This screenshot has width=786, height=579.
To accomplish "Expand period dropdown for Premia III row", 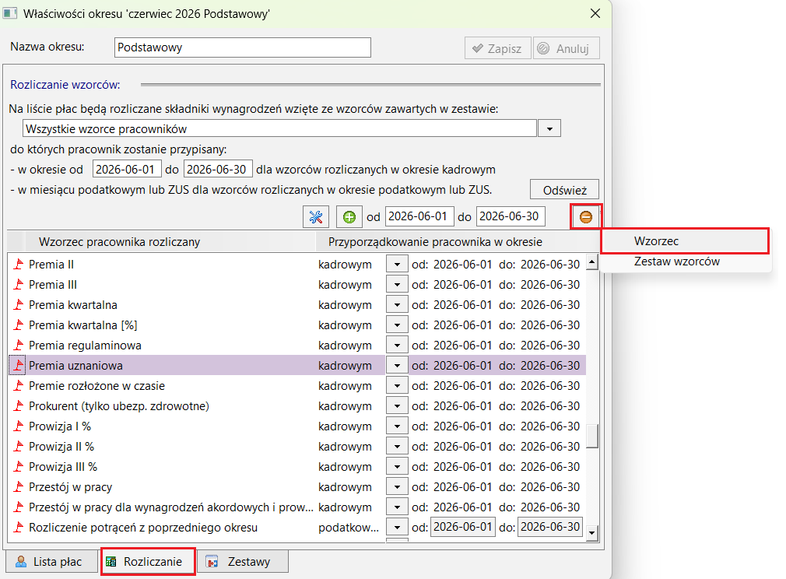I will 397,284.
